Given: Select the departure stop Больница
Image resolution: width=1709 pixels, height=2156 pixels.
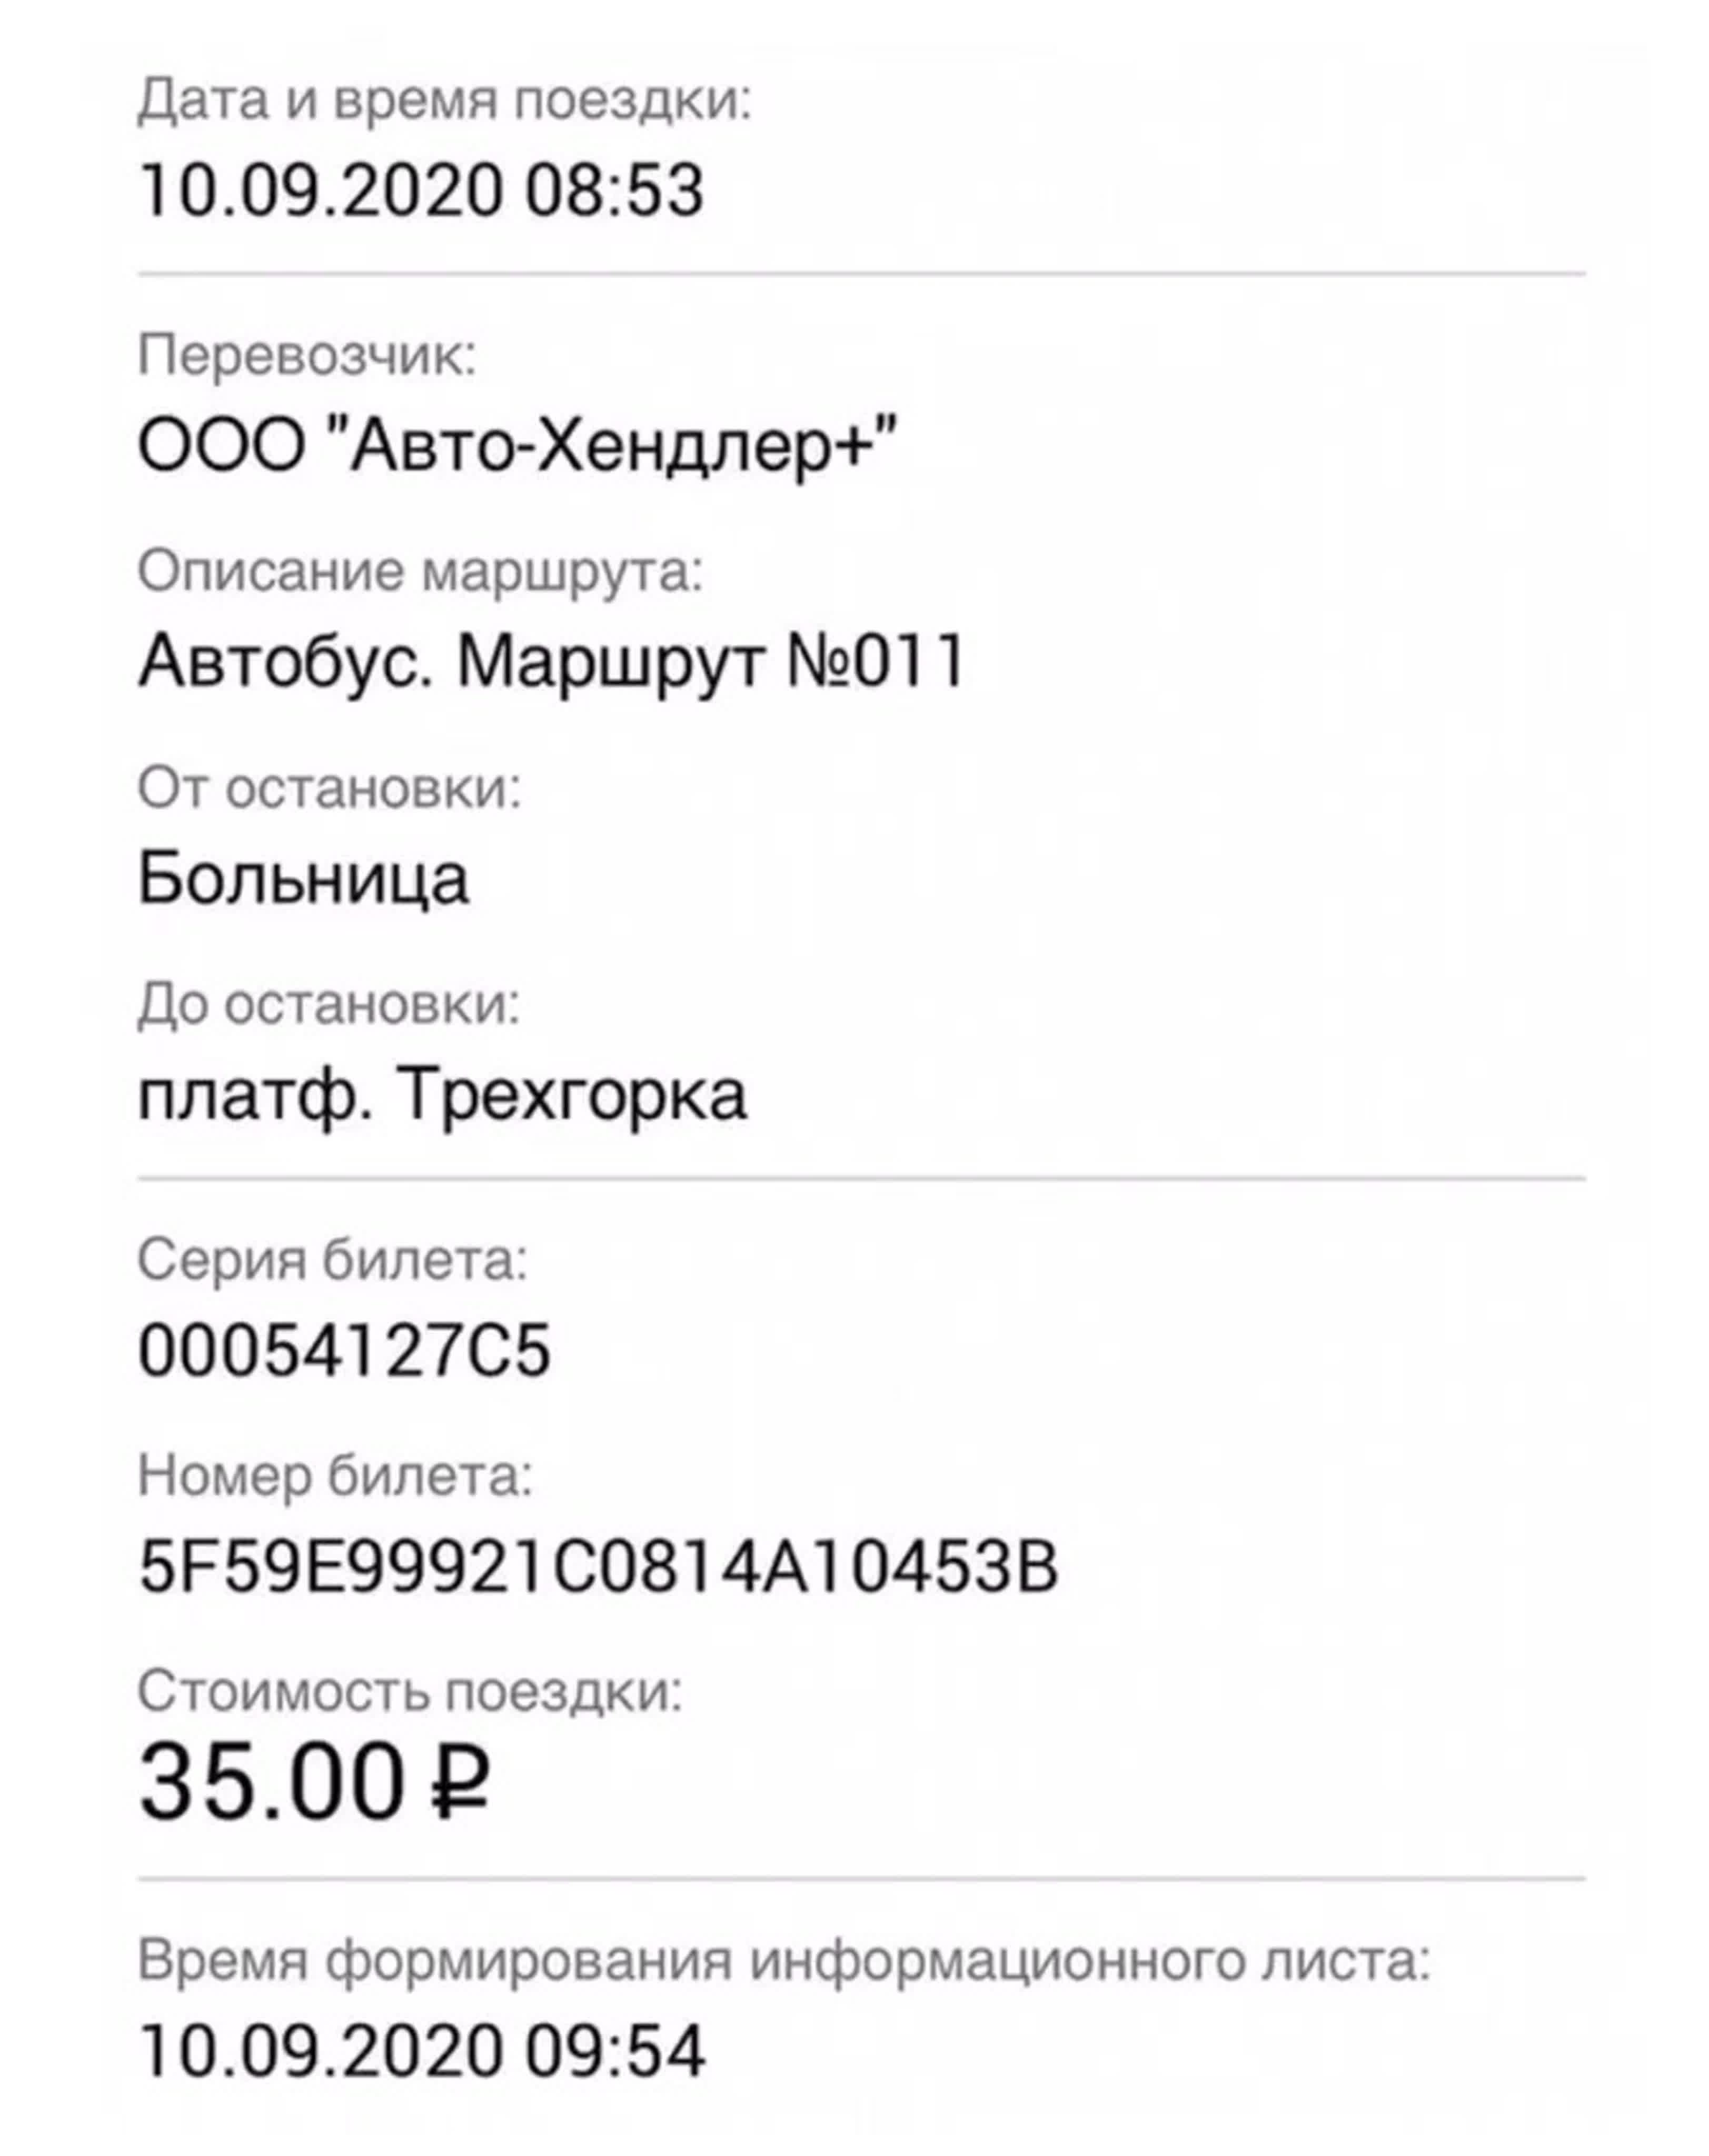Looking at the screenshot, I should (303, 878).
